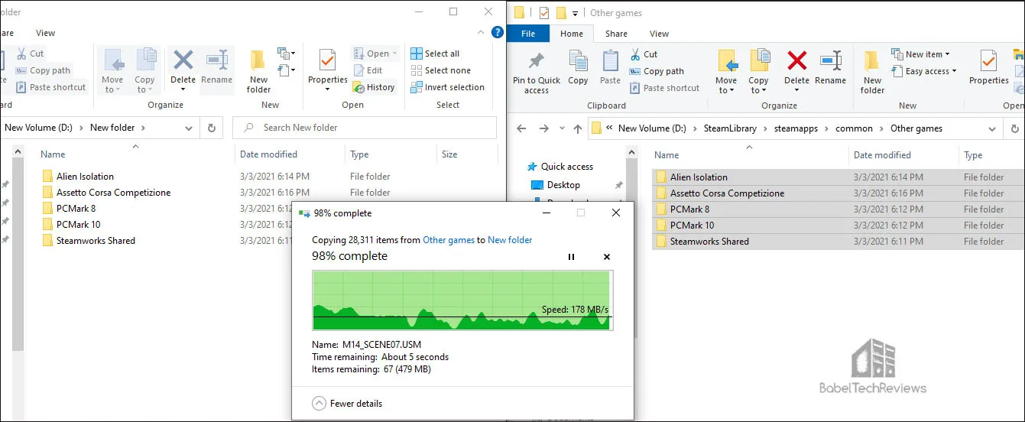This screenshot has width=1025, height=422.
Task: Expand New item dropdown in right window
Action: pos(920,54)
